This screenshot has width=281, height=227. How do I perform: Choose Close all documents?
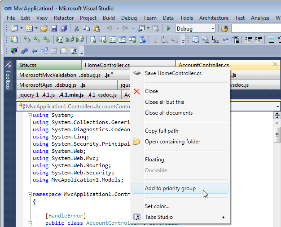tap(180, 113)
